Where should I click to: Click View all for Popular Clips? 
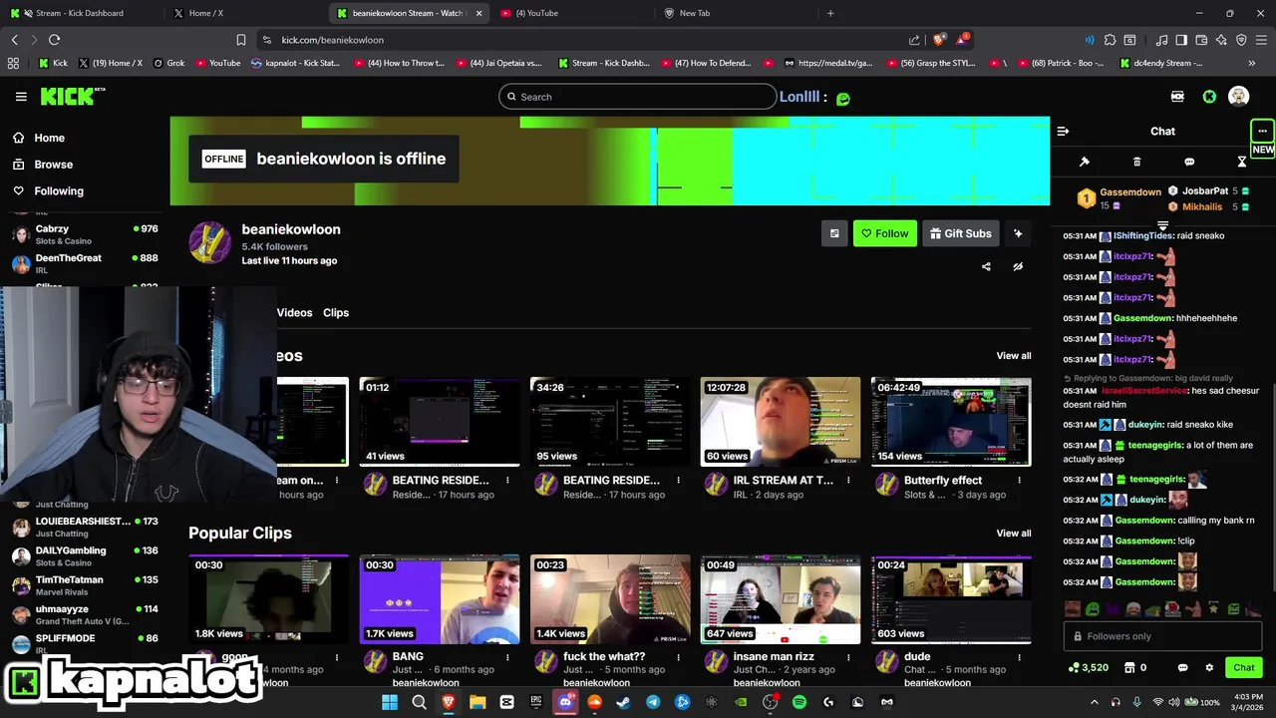[x=1014, y=534]
